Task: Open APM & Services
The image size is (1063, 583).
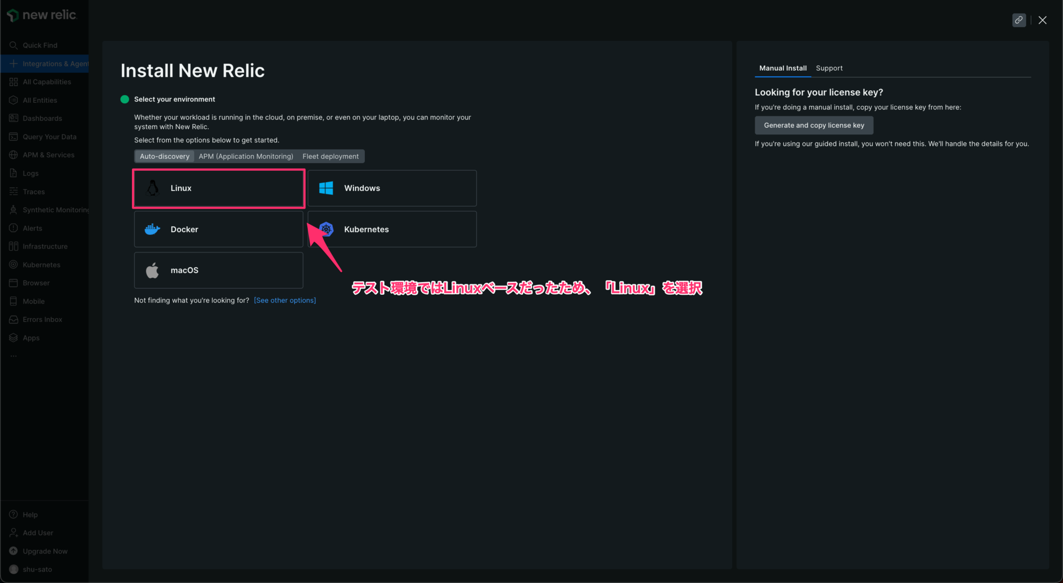Action: (48, 155)
